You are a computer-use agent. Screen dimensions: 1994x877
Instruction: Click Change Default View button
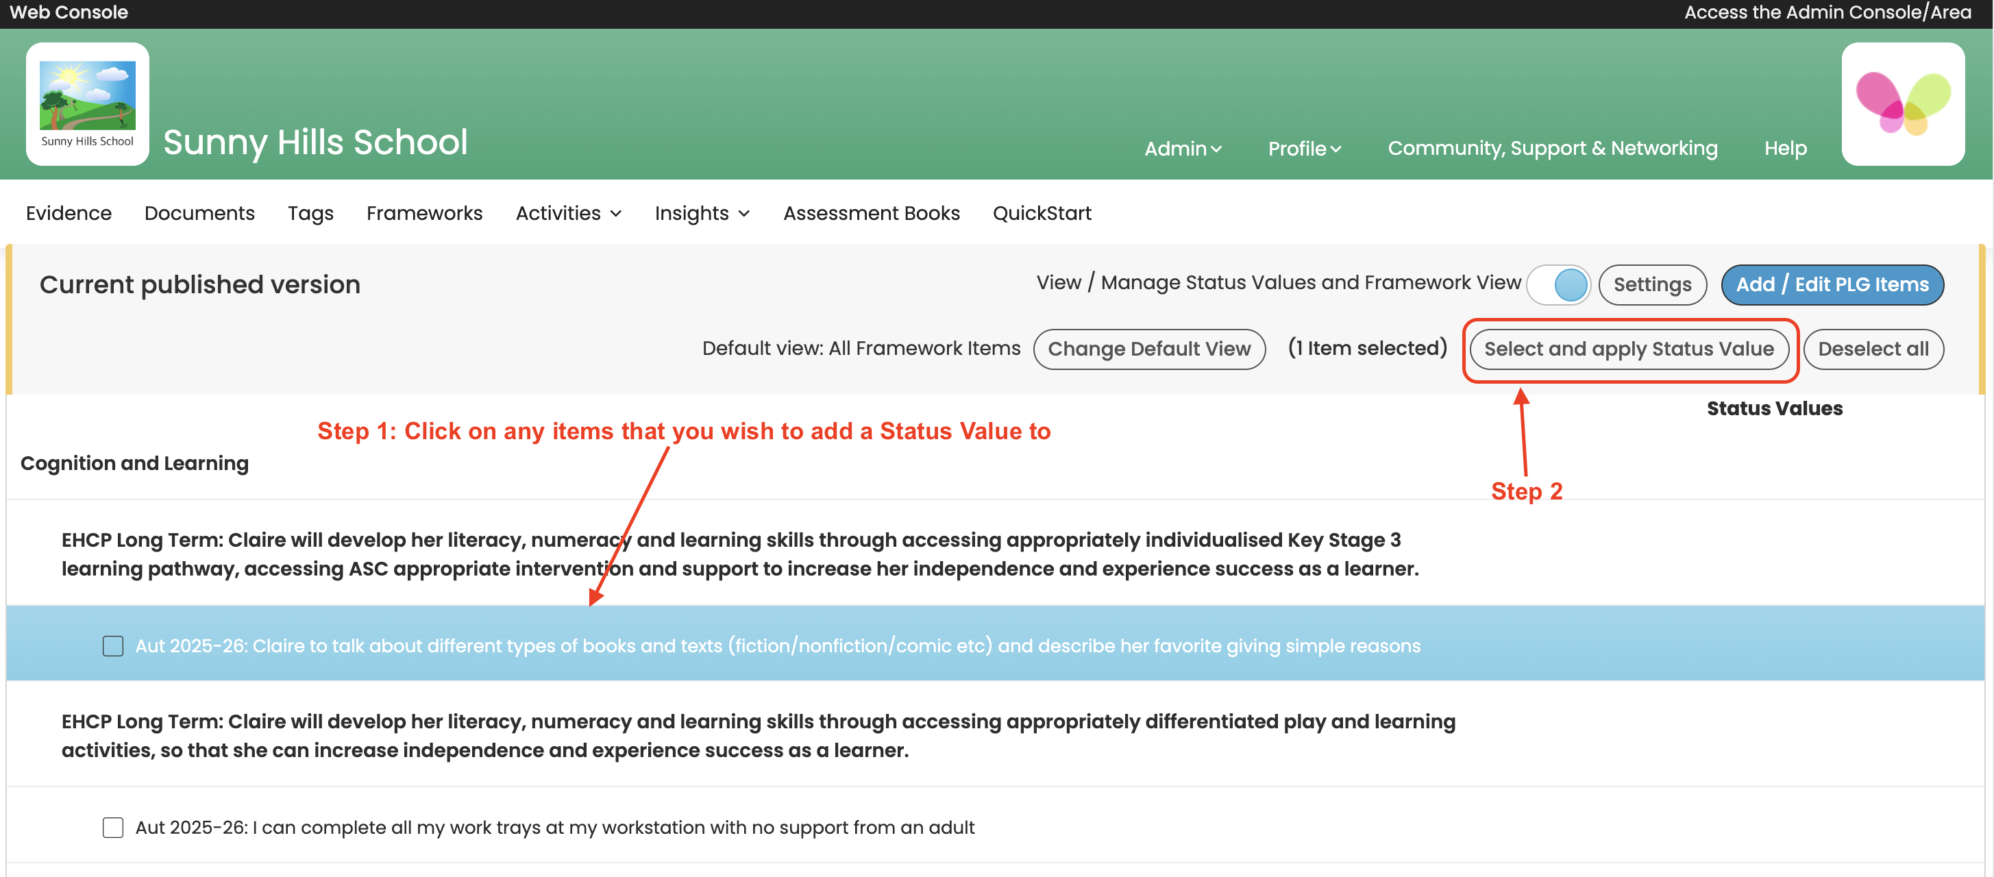click(x=1148, y=349)
